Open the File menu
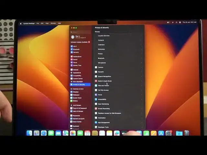This screenshot has height=155, width=207. [x=38, y=23]
